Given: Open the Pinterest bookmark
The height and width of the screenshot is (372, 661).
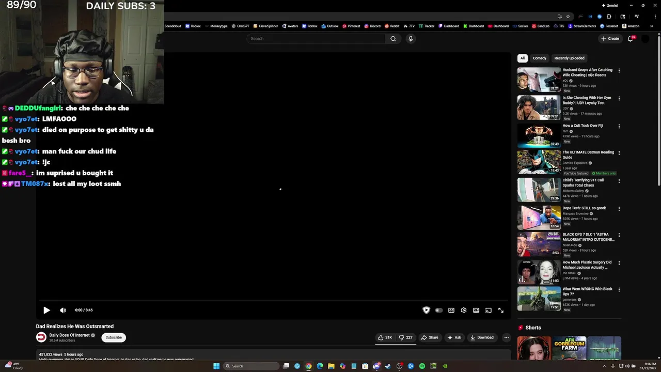Looking at the screenshot, I should 351,26.
